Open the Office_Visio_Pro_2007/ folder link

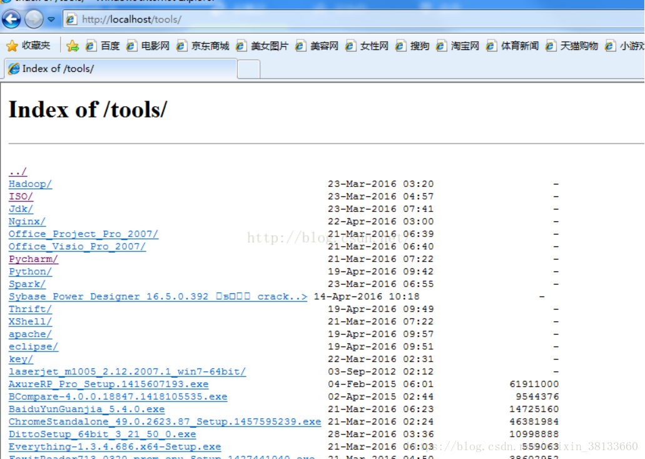point(78,246)
